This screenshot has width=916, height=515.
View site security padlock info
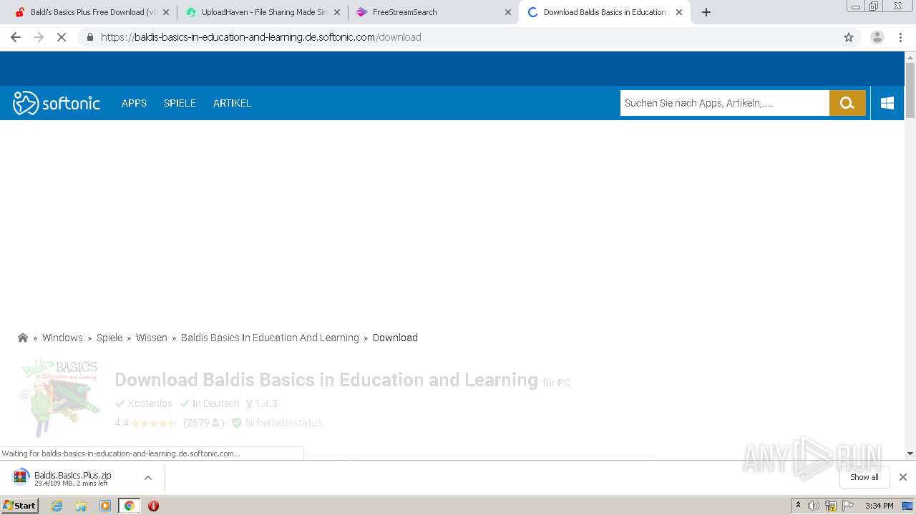click(89, 37)
